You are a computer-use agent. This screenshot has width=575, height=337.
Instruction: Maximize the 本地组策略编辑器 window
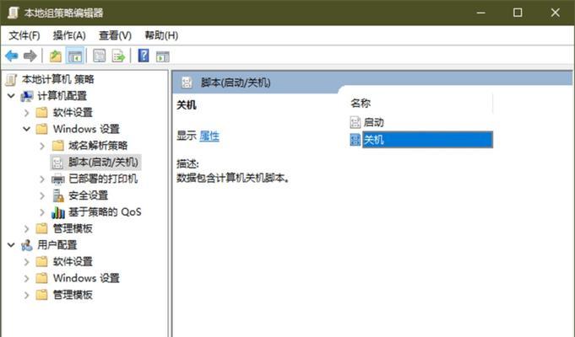(x=518, y=13)
